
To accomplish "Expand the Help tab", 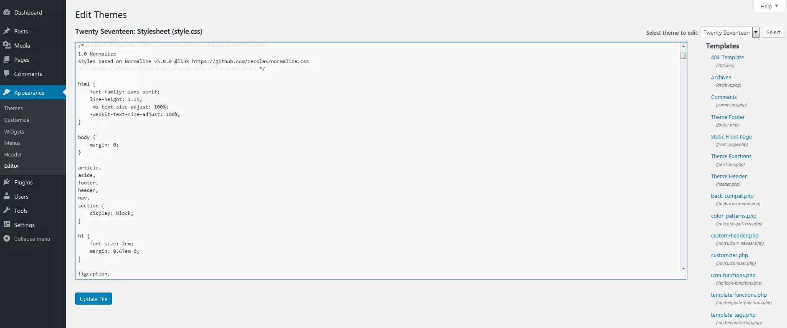I will tap(769, 6).
